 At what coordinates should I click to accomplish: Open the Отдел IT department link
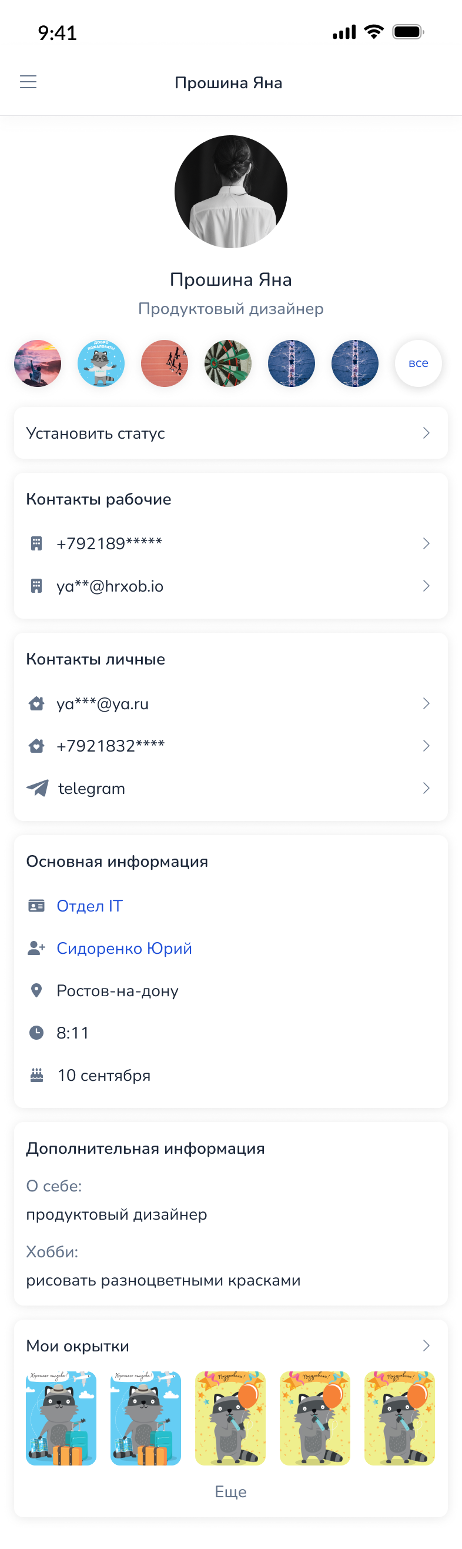[89, 906]
